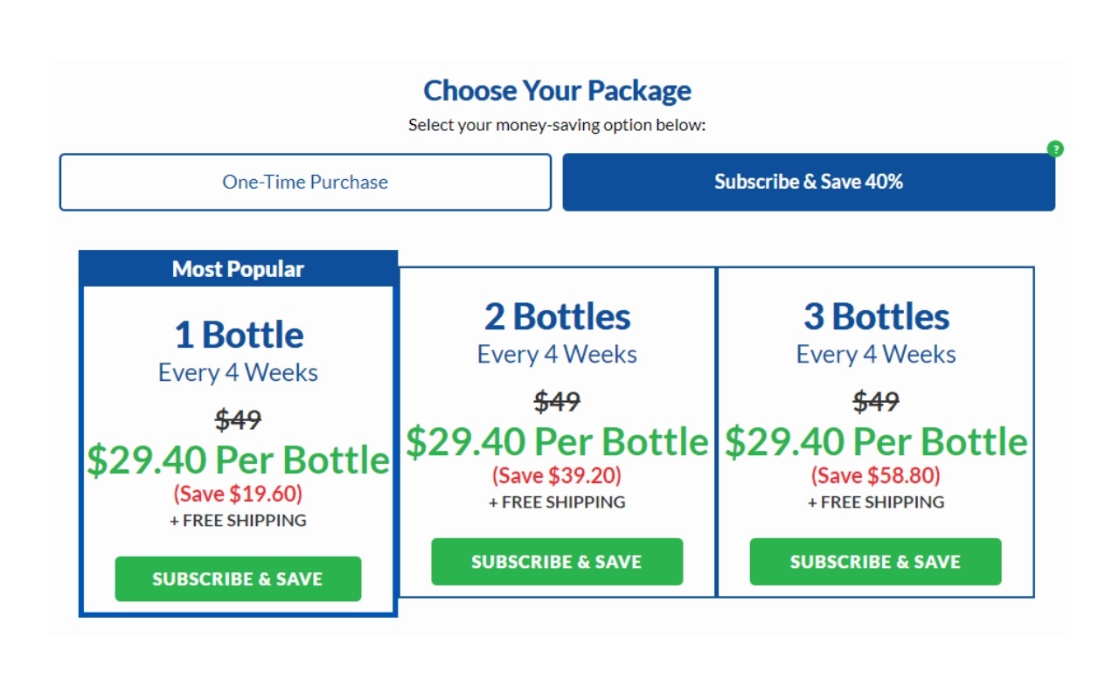Screen dimensions: 1119x699
Task: Click the 3 Bottles $29.40 Per Bottle price
Action: (876, 441)
